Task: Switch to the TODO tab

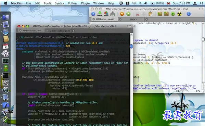Action: [133, 20]
